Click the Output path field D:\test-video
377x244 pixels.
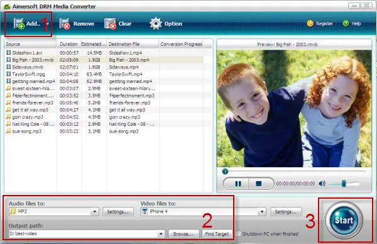click(83, 234)
